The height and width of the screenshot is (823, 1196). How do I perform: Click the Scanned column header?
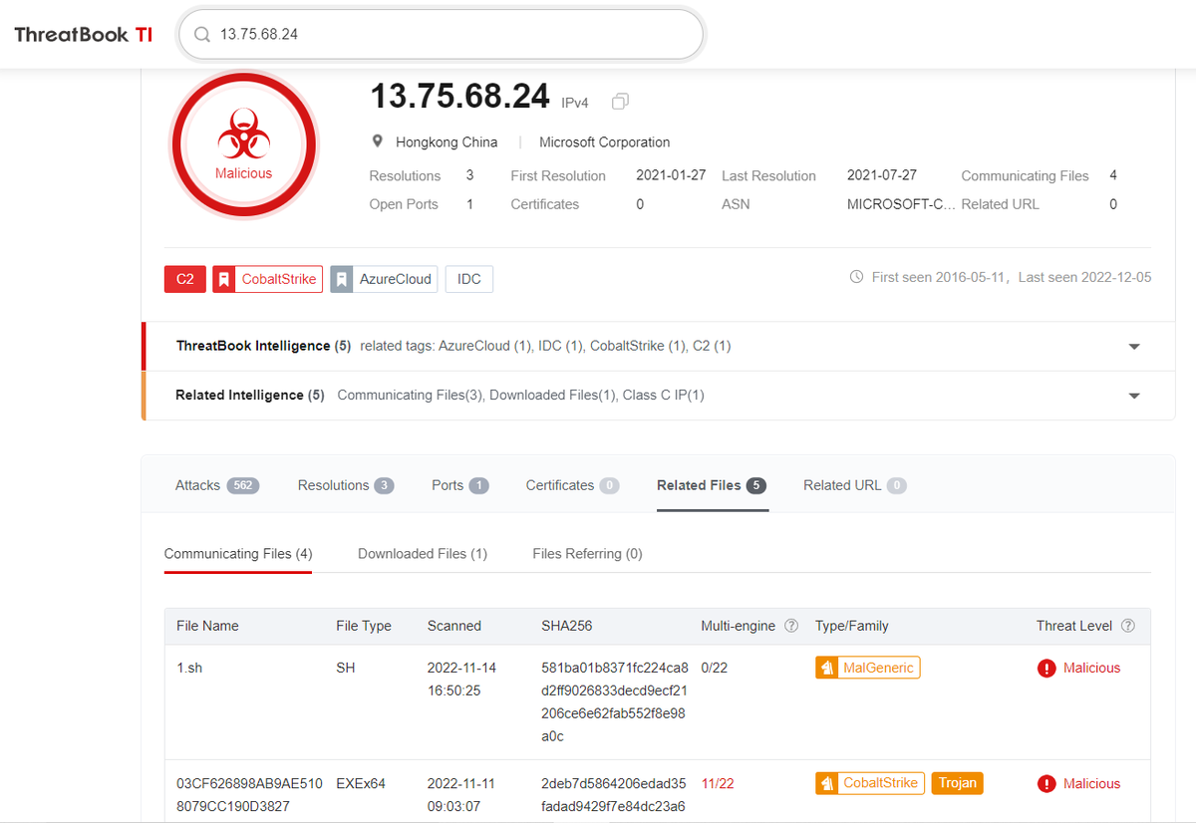pyautogui.click(x=454, y=626)
